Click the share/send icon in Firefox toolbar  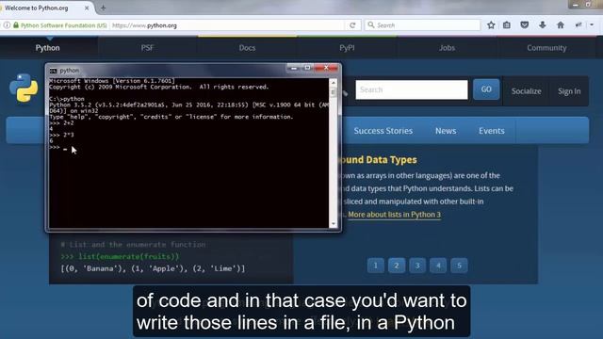point(578,25)
